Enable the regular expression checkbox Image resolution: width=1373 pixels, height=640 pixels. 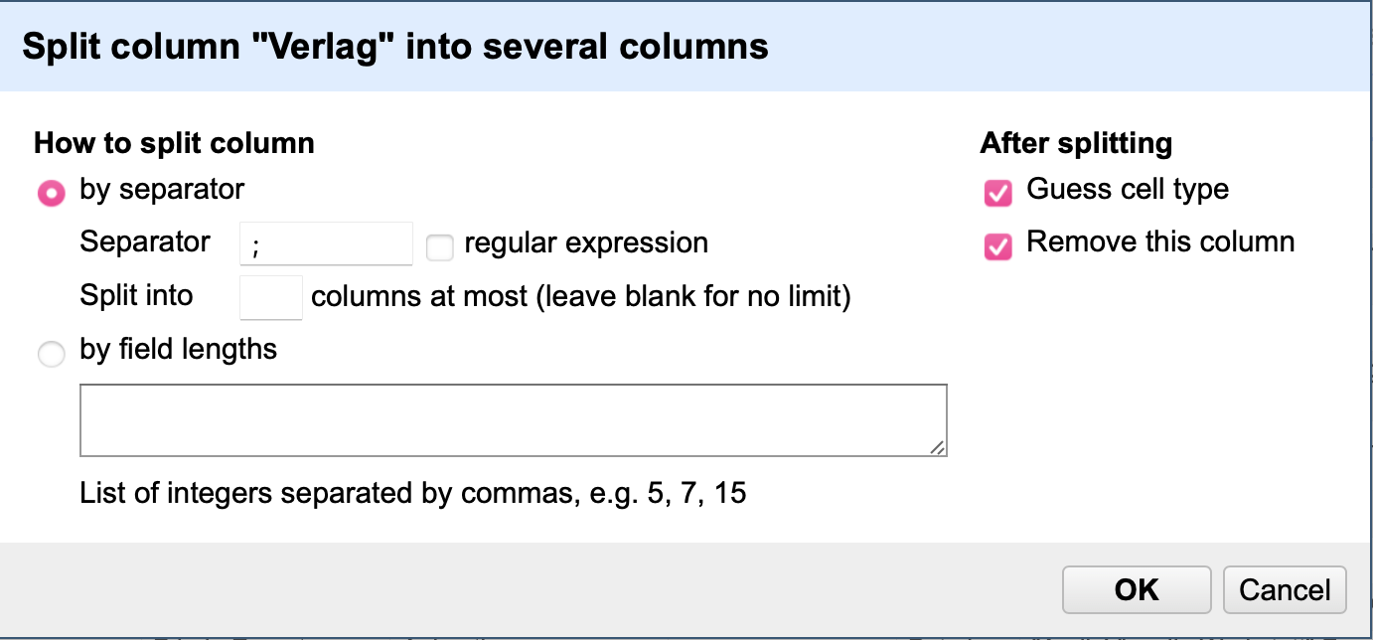click(x=439, y=247)
